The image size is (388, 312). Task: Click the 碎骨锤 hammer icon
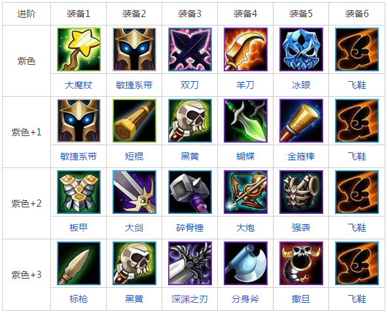[x=190, y=192]
